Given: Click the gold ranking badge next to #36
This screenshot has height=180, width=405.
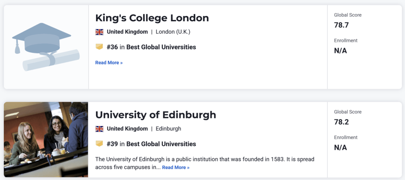Looking at the screenshot, I should pos(99,47).
